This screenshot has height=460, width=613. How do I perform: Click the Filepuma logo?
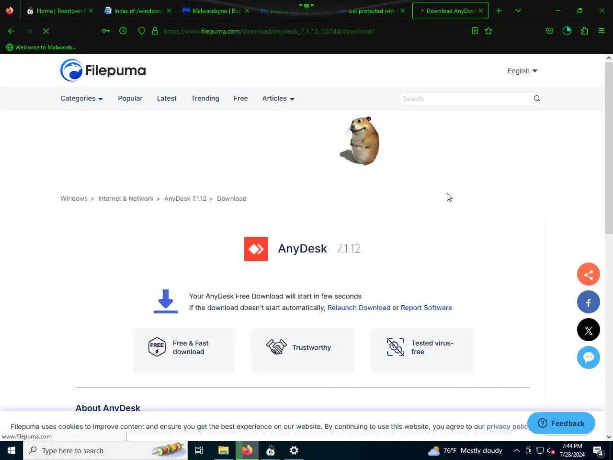pyautogui.click(x=103, y=70)
